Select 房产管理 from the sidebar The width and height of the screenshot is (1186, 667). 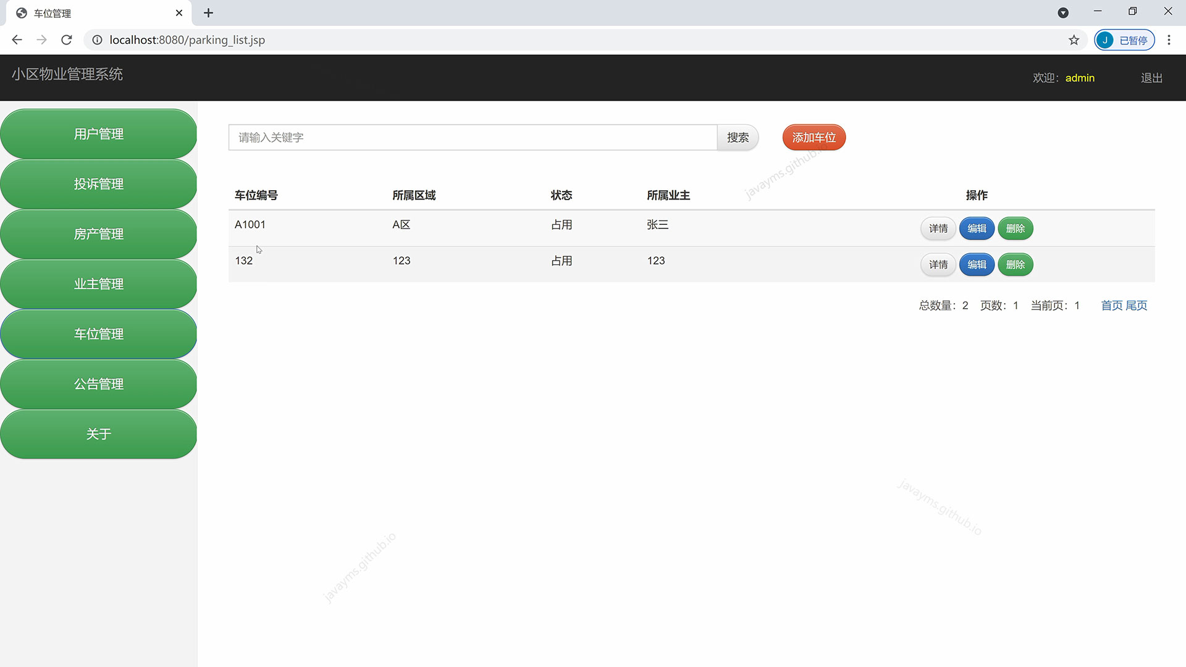point(98,233)
